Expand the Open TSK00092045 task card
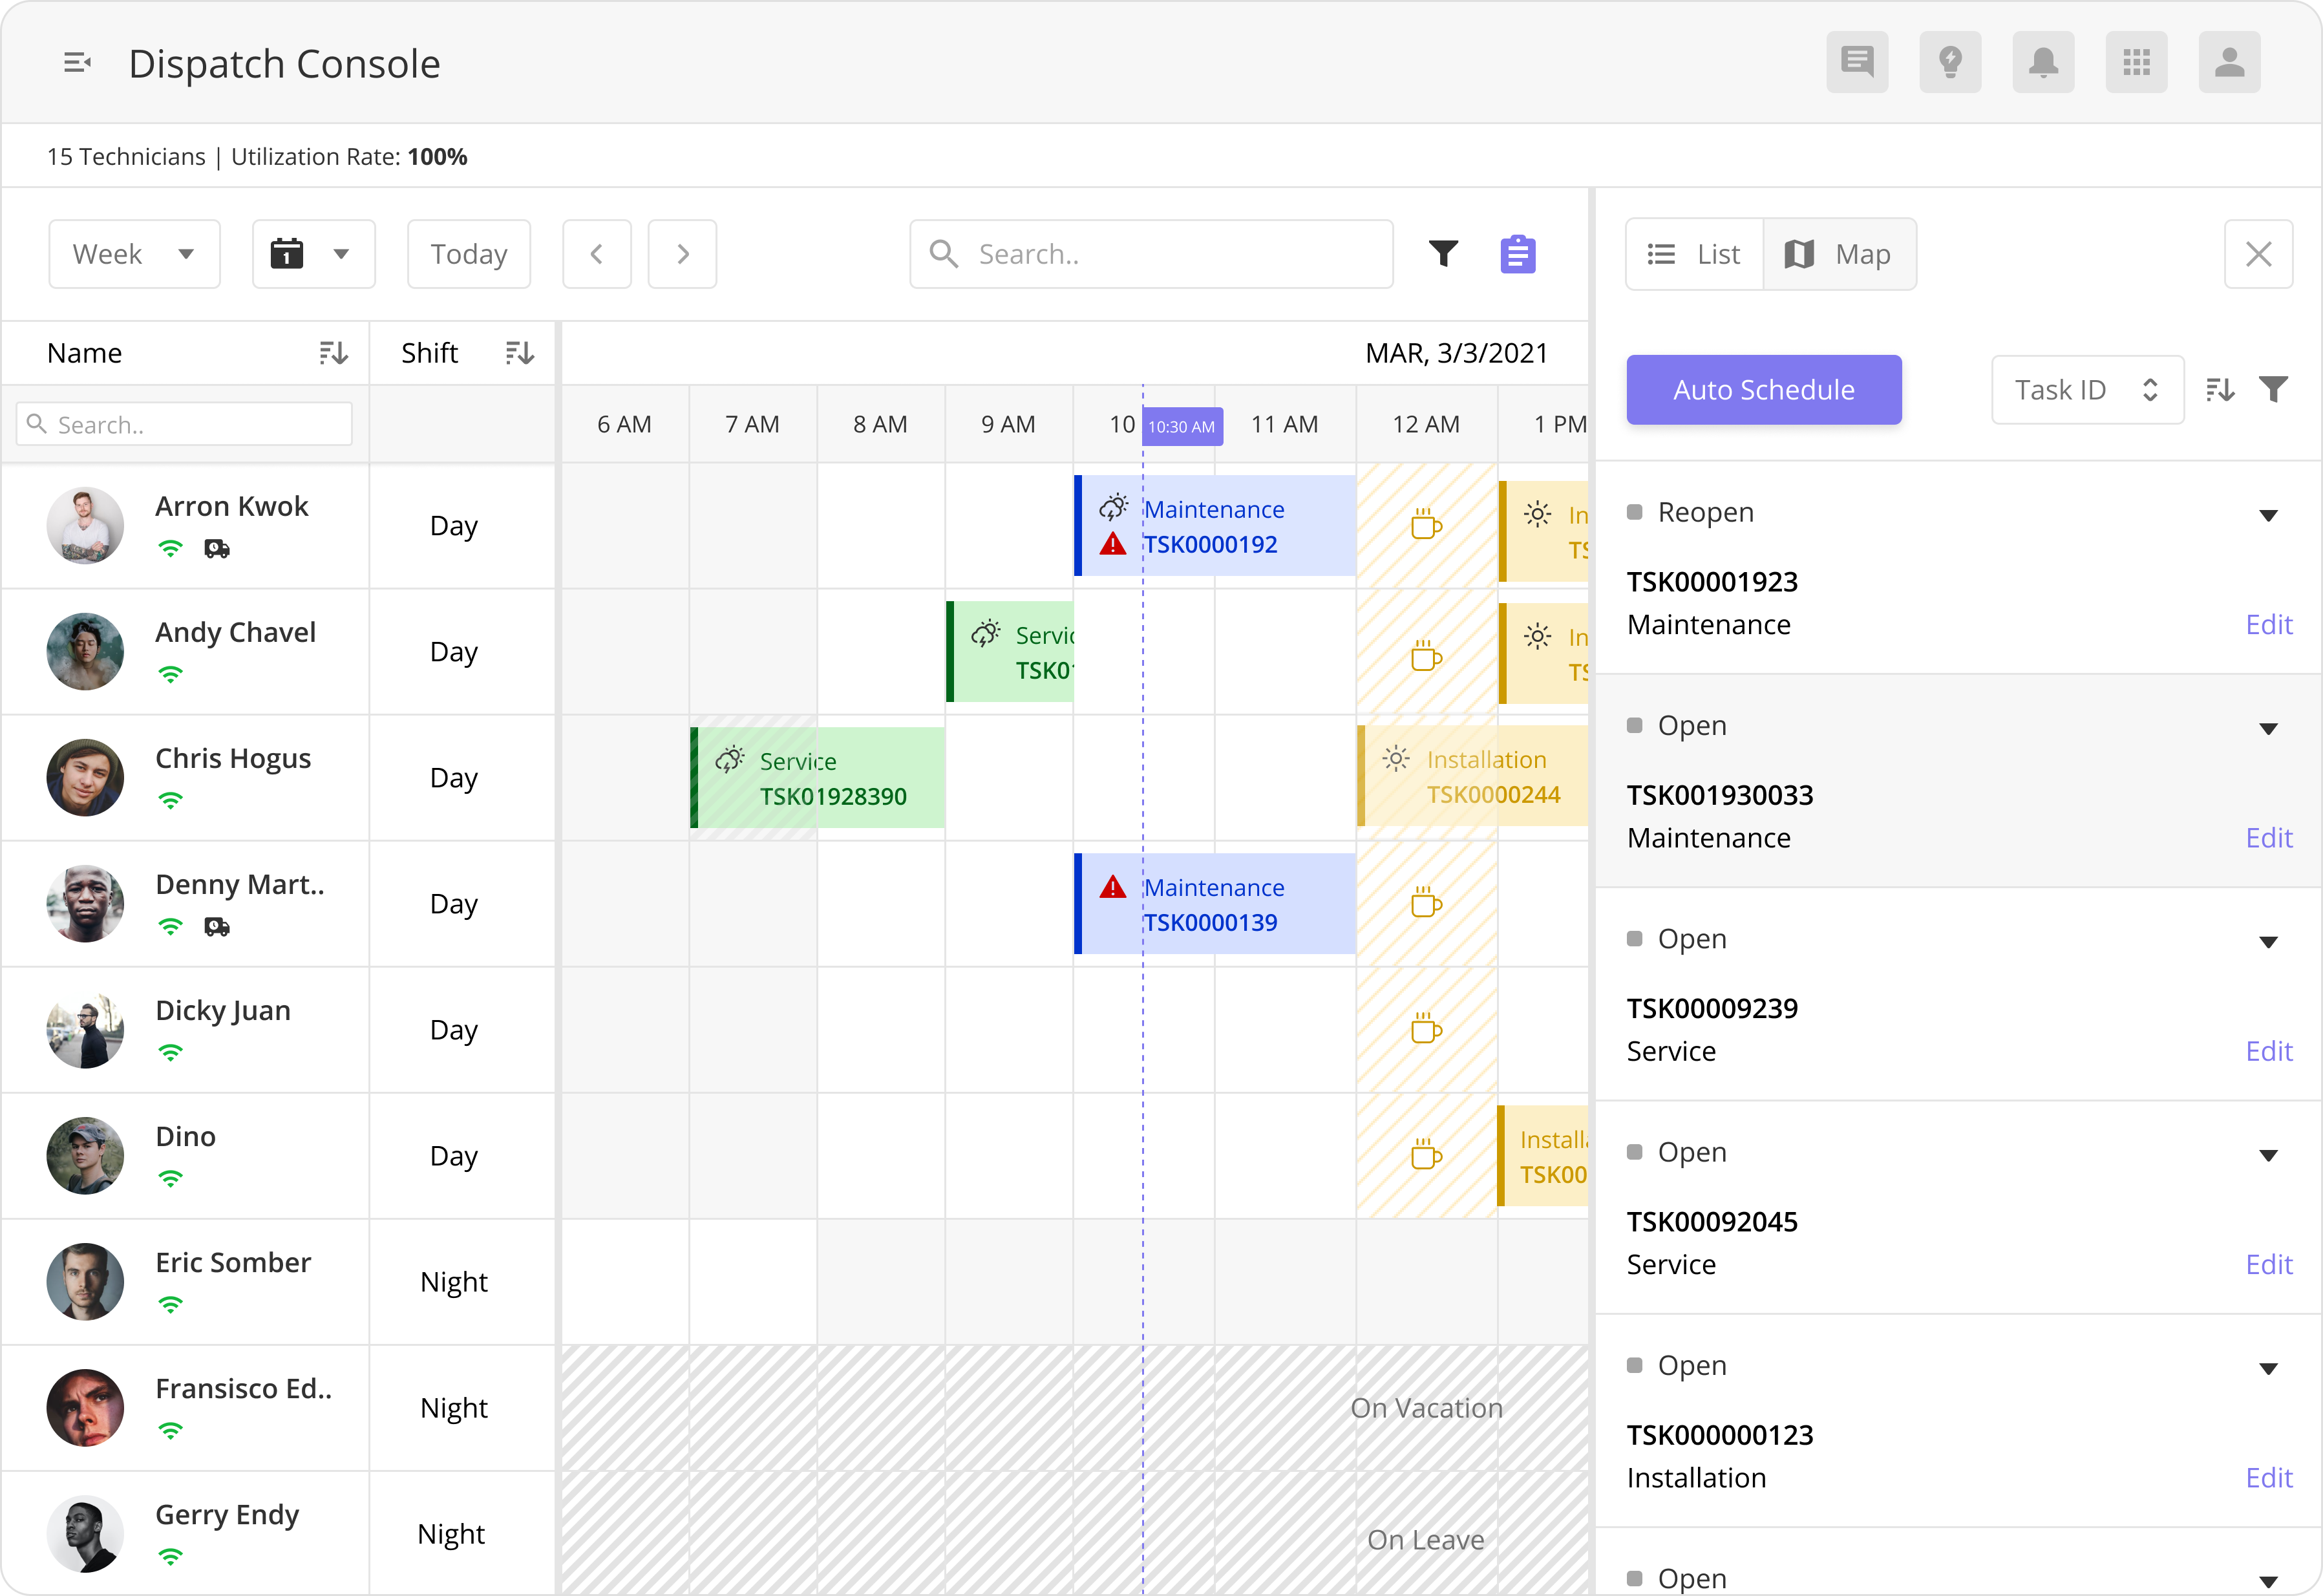 coord(2269,1155)
